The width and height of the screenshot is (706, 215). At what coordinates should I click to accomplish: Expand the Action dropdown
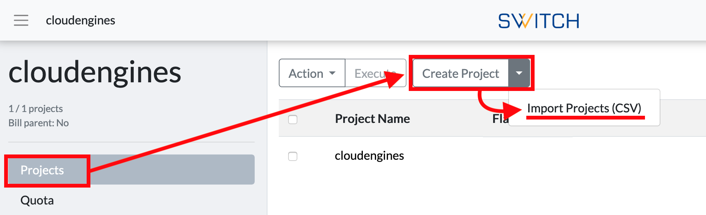(x=312, y=73)
